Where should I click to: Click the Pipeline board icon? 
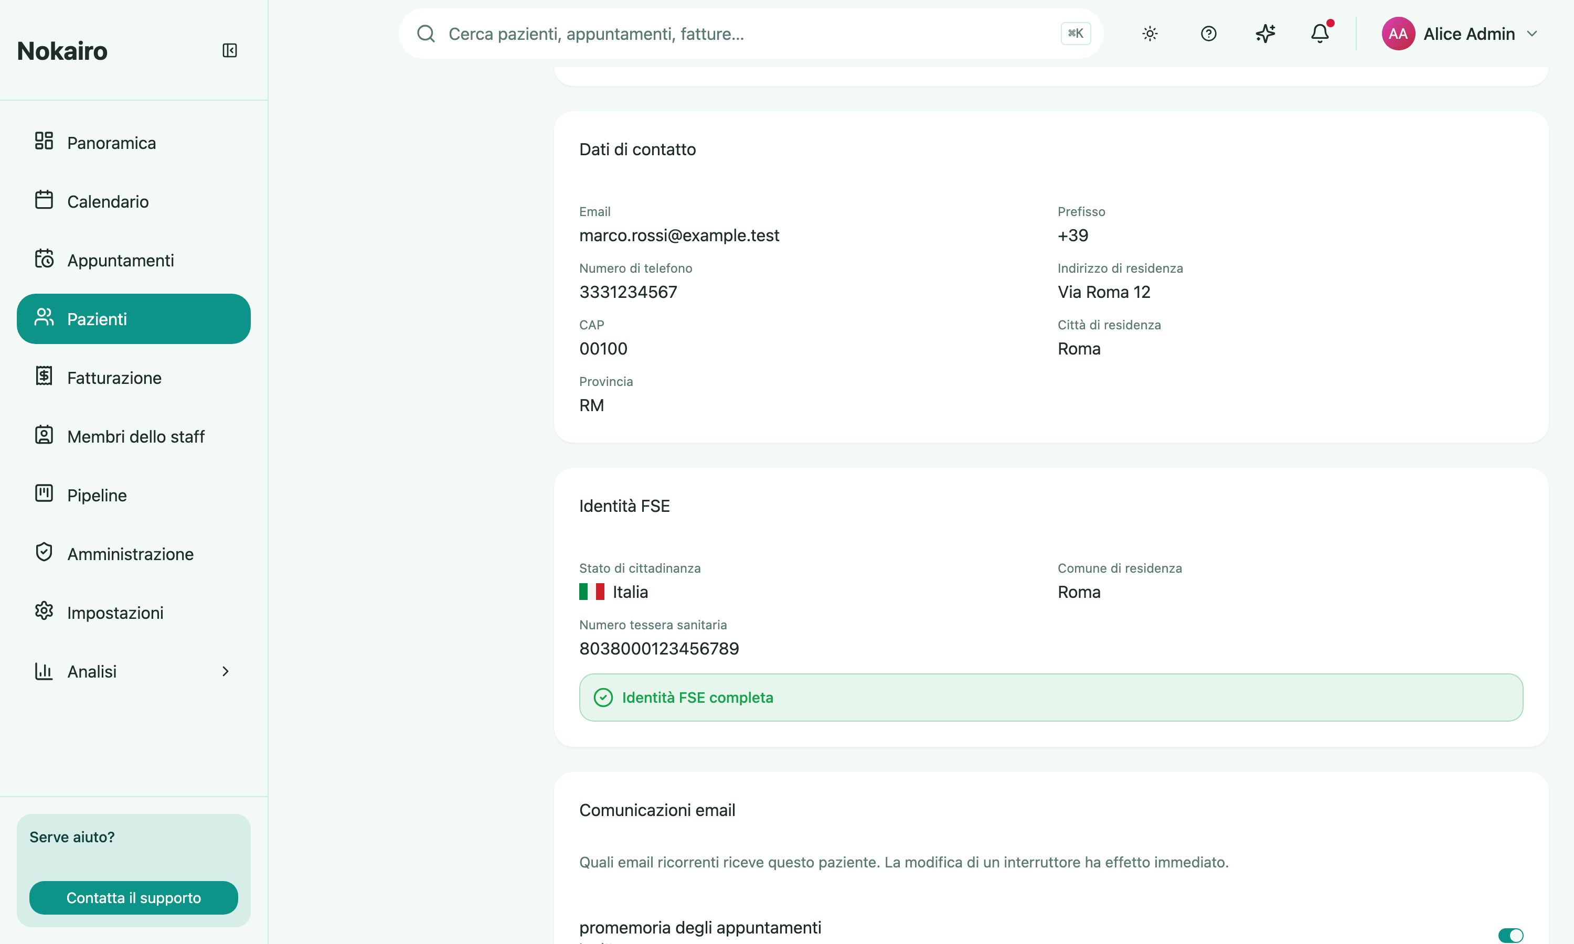click(44, 494)
